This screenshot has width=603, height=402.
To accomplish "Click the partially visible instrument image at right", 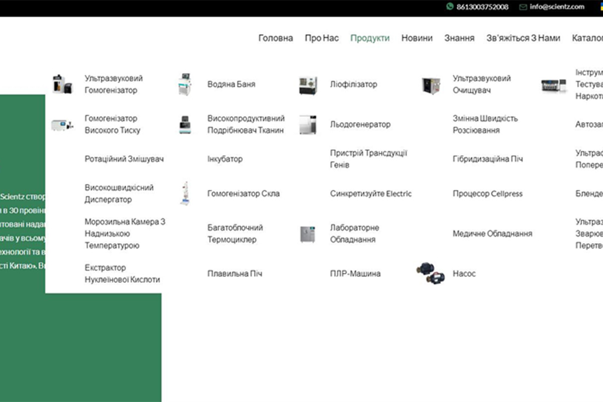I will pyautogui.click(x=554, y=85).
